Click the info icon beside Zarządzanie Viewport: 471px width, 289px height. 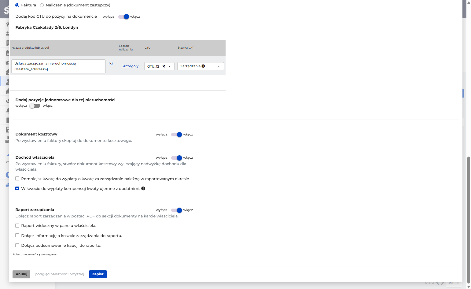coord(203,66)
